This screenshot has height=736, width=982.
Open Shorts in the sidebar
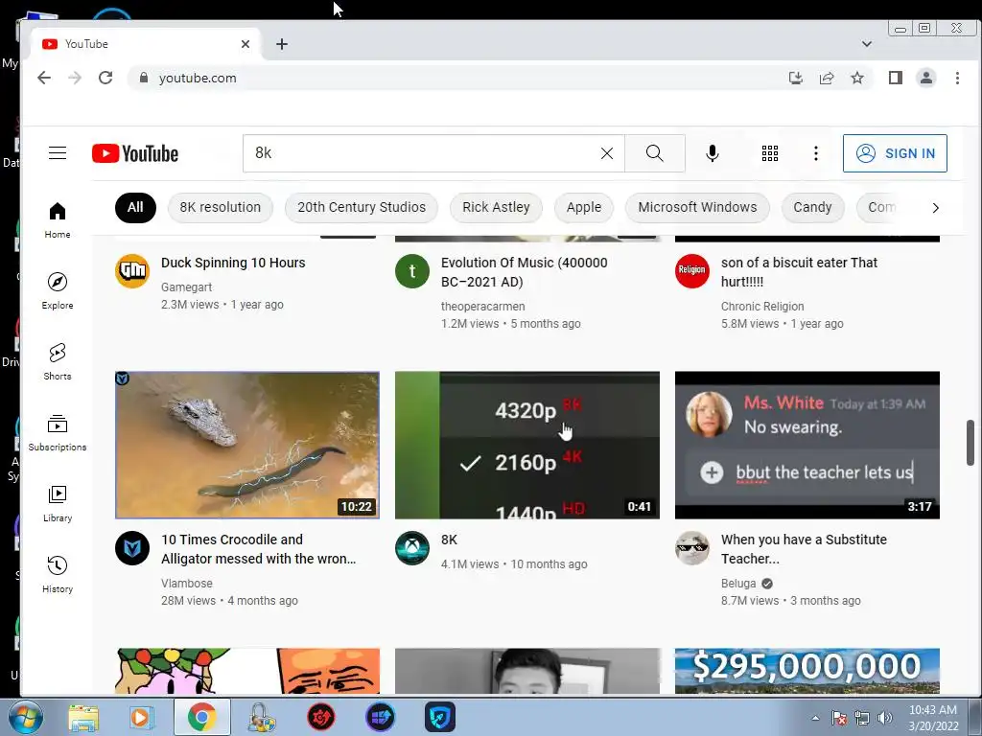pos(57,361)
